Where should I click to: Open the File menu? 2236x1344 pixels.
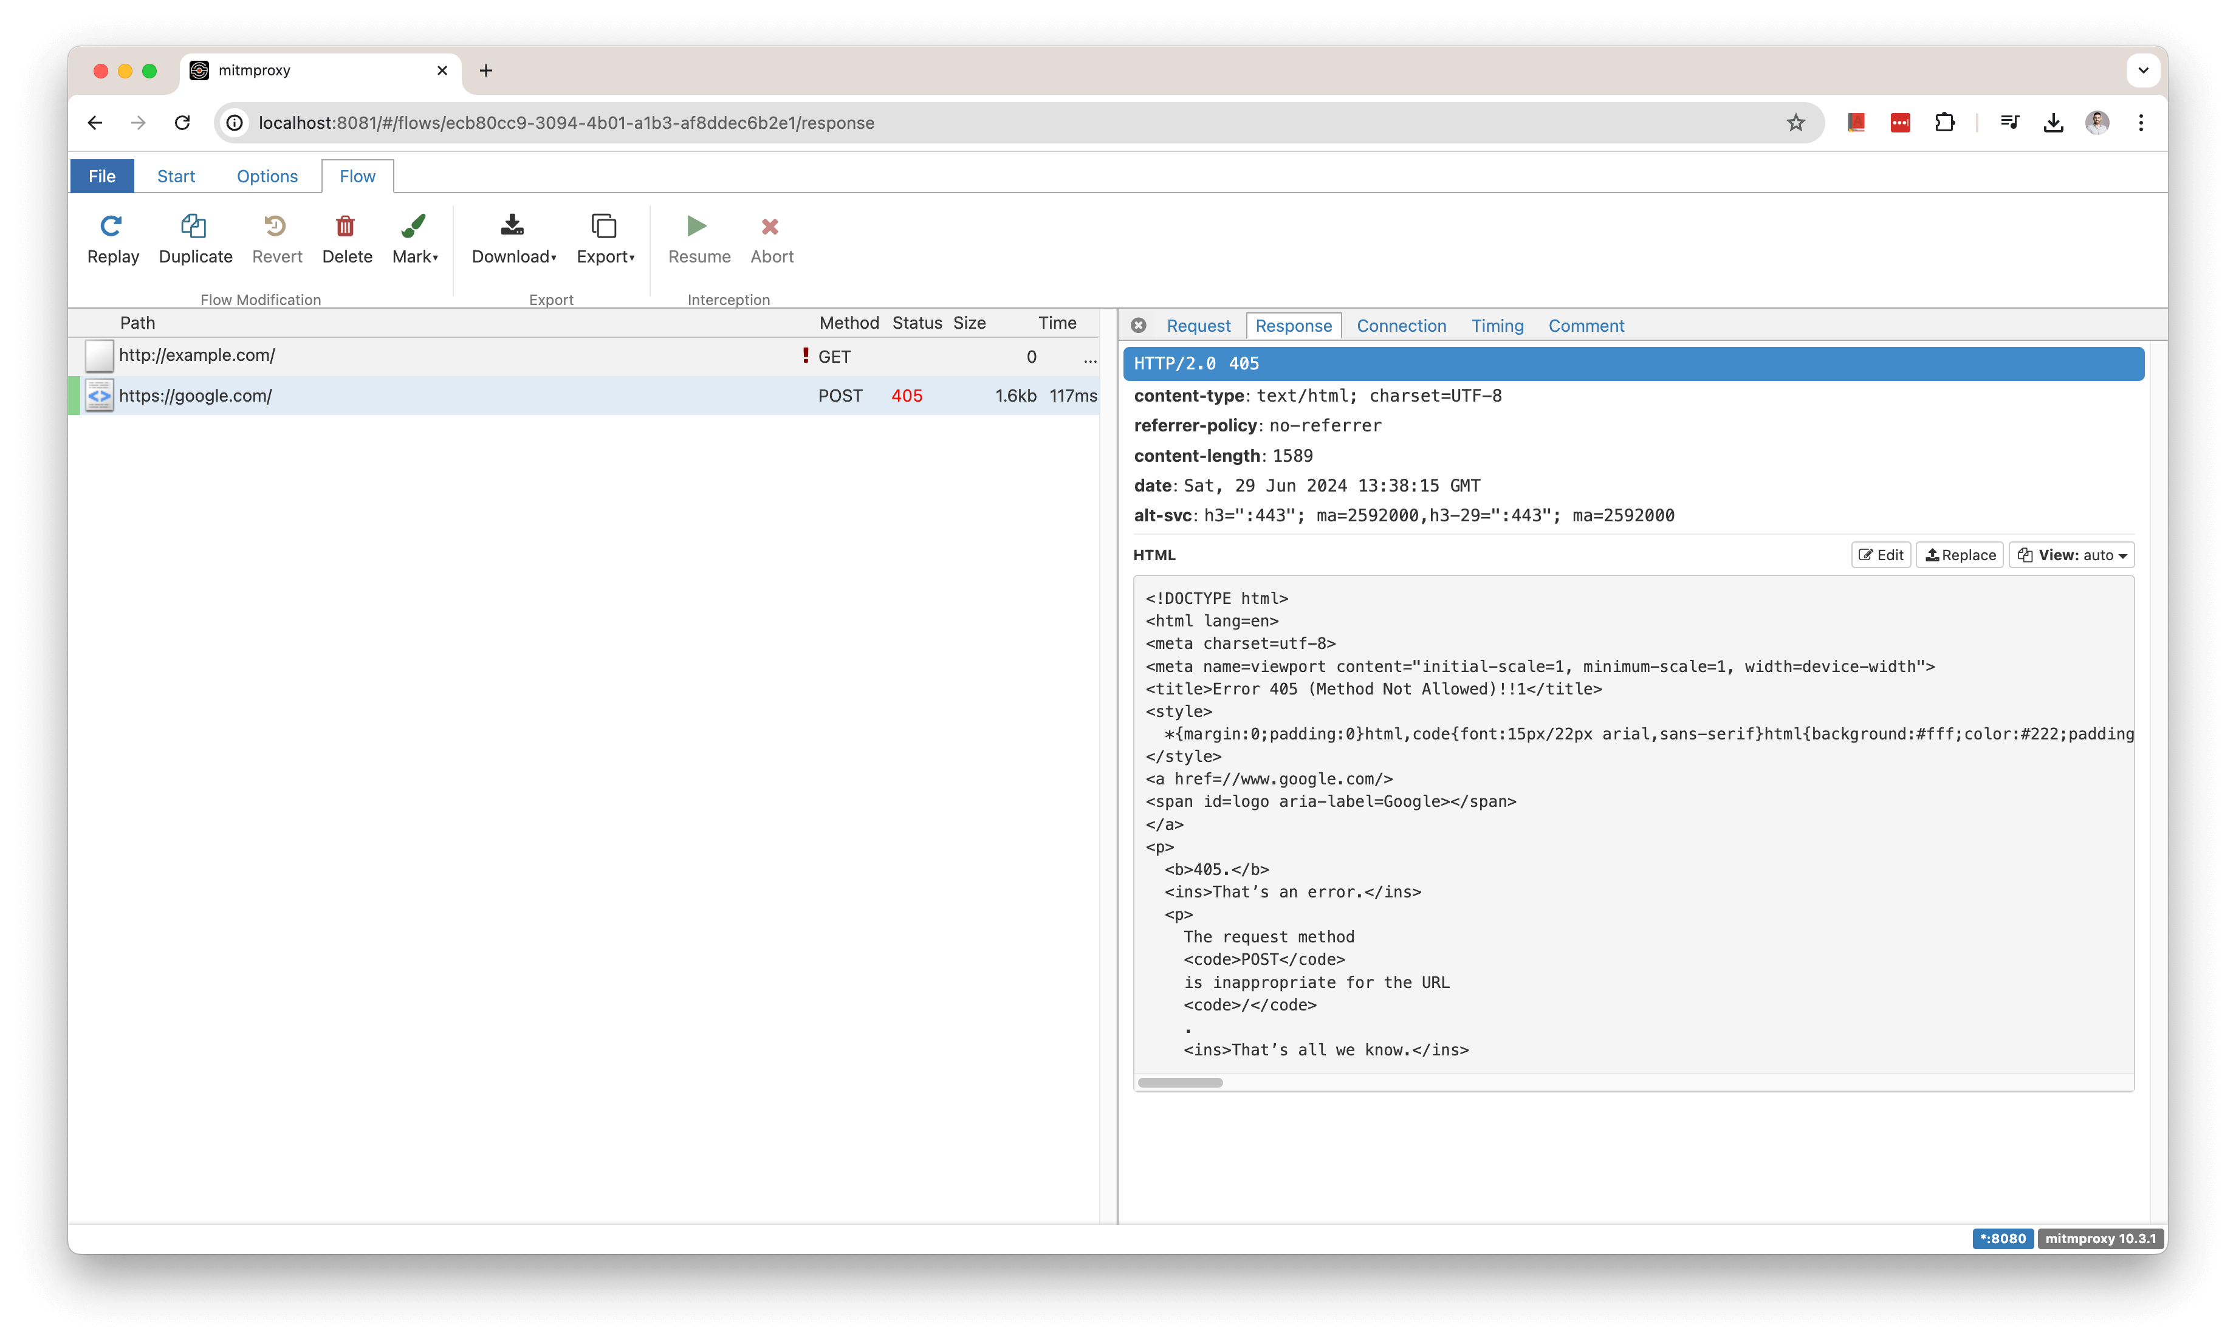pos(101,177)
